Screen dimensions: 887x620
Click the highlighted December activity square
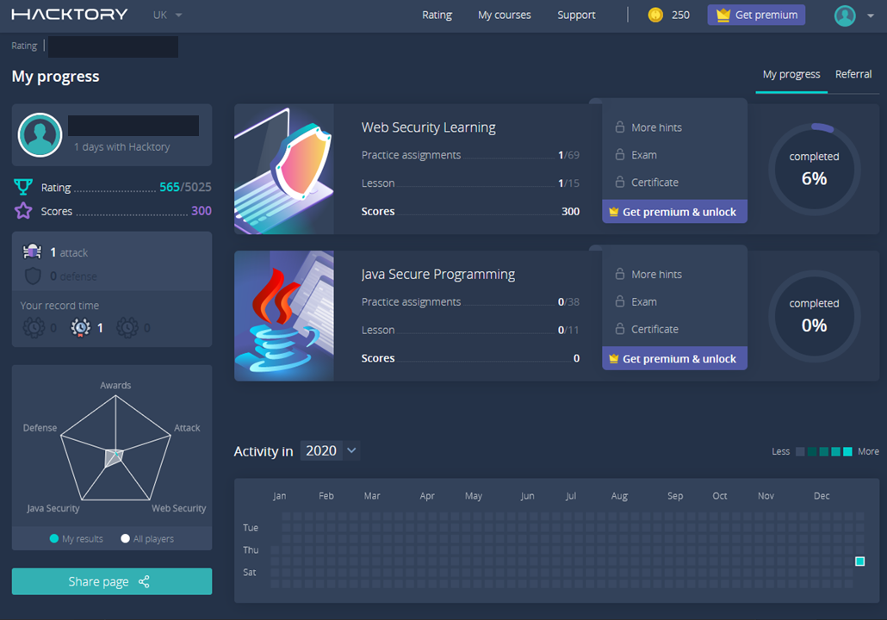859,561
